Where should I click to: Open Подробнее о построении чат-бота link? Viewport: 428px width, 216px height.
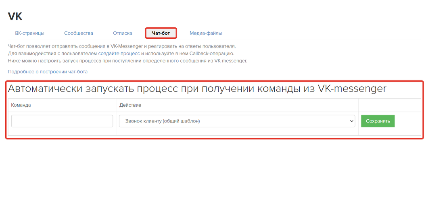tap(48, 72)
